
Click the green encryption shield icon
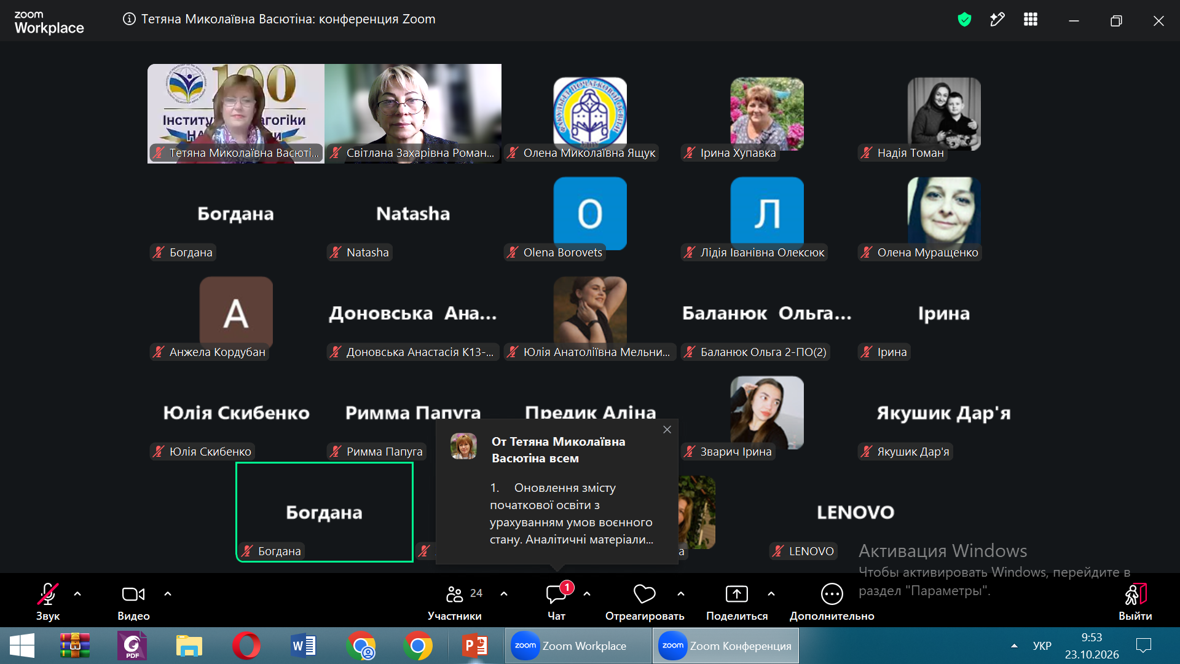[x=964, y=20]
